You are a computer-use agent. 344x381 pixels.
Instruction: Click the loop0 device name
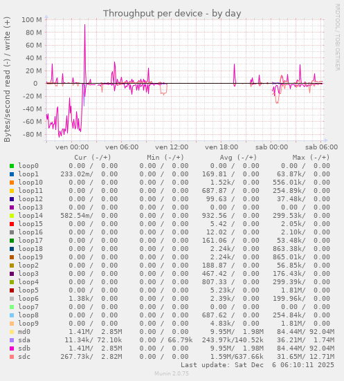click(28, 166)
